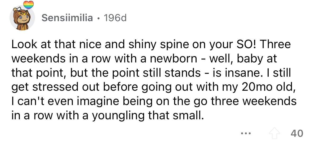Viewport: 310px width, 141px height.
Task: Click the 196d comment timestamp
Action: (x=115, y=18)
